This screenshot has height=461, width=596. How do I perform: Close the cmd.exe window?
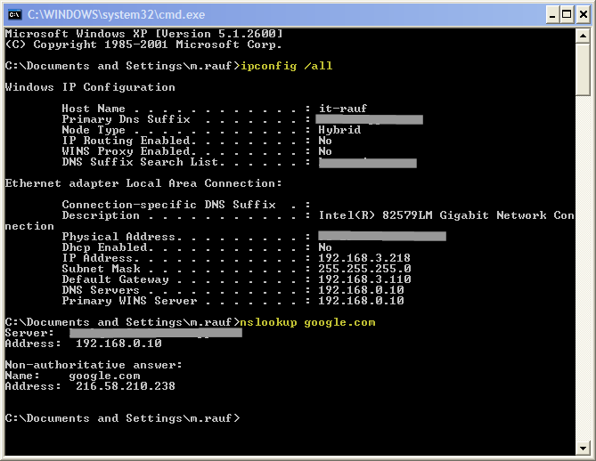584,15
